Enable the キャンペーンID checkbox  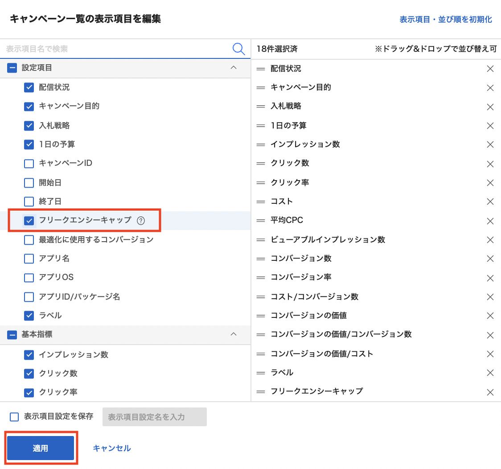(29, 164)
